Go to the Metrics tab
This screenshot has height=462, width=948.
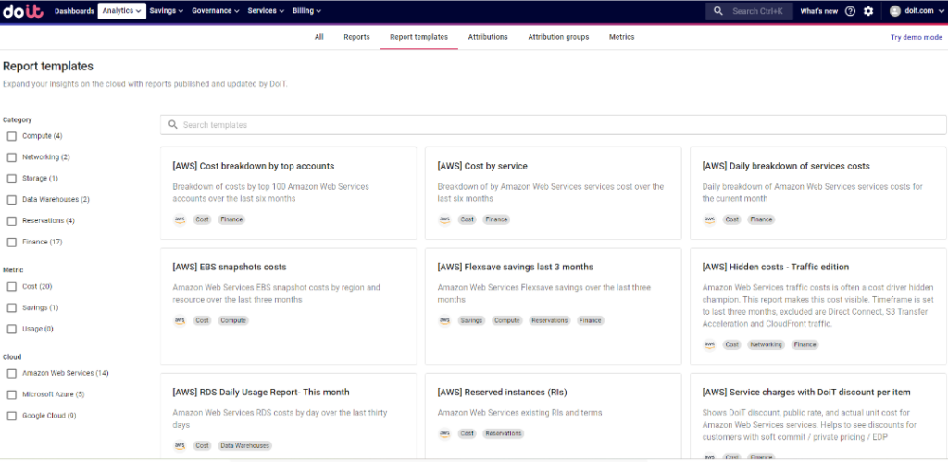pos(621,37)
